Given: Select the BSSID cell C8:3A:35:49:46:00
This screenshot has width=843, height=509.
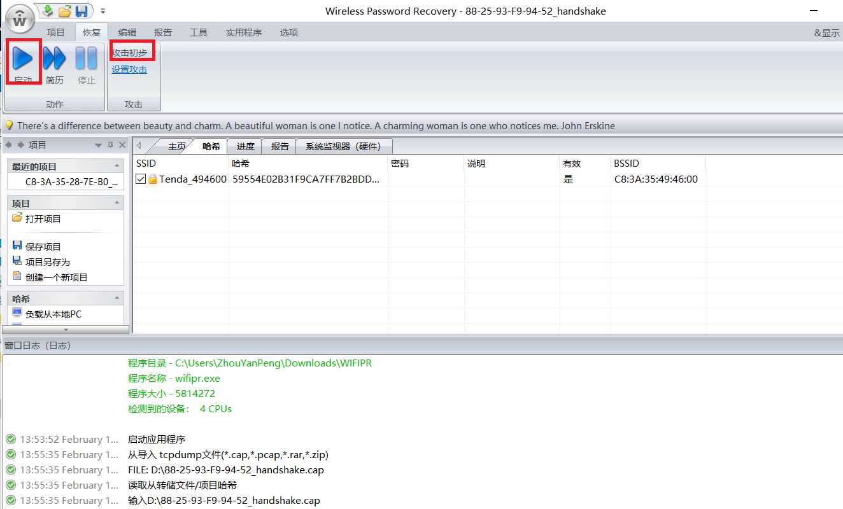Looking at the screenshot, I should click(x=658, y=179).
